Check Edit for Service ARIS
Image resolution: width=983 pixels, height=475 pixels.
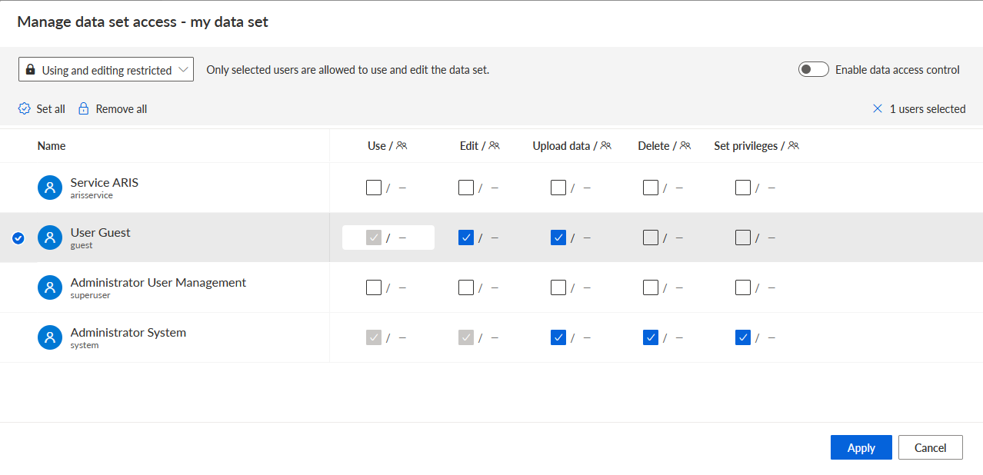466,188
